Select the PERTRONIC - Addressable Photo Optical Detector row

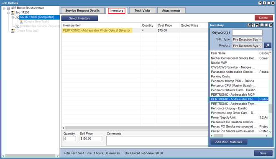coord(135,30)
